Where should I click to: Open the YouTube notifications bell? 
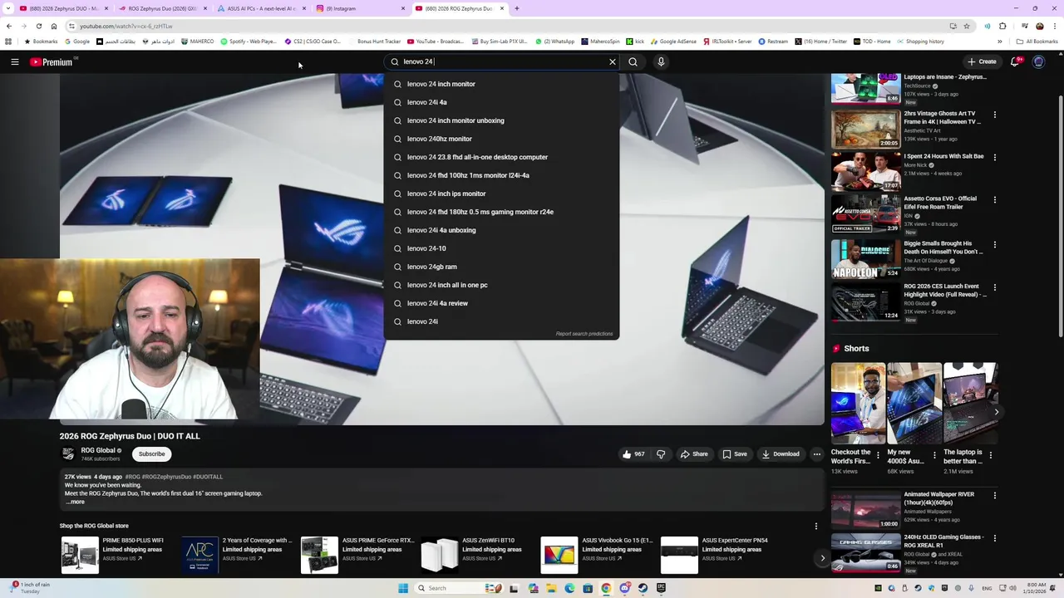point(1015,61)
